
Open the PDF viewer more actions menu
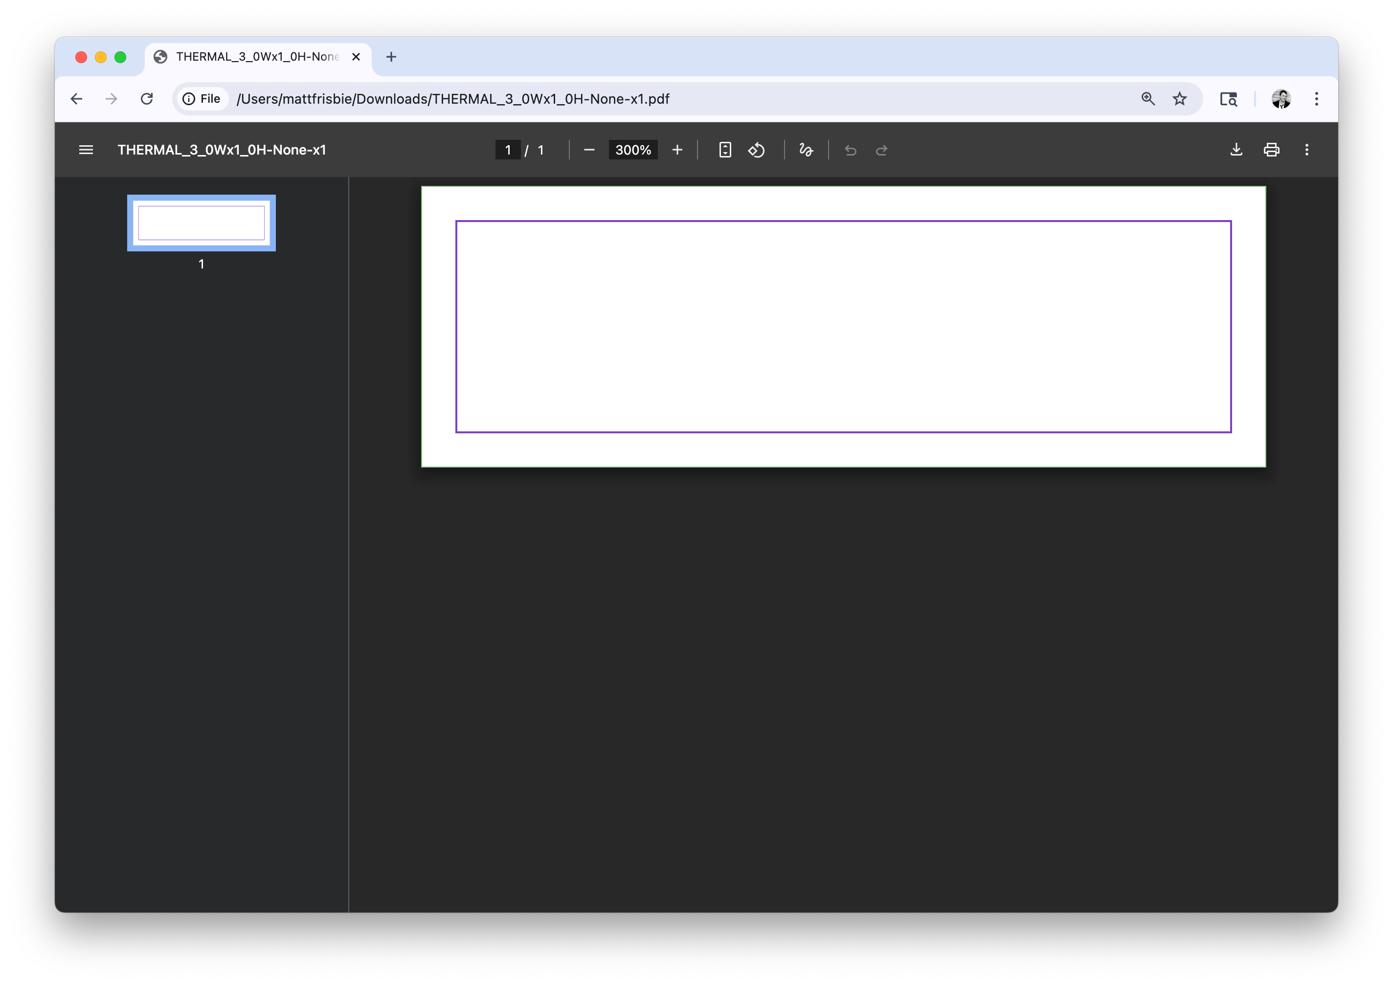tap(1306, 150)
